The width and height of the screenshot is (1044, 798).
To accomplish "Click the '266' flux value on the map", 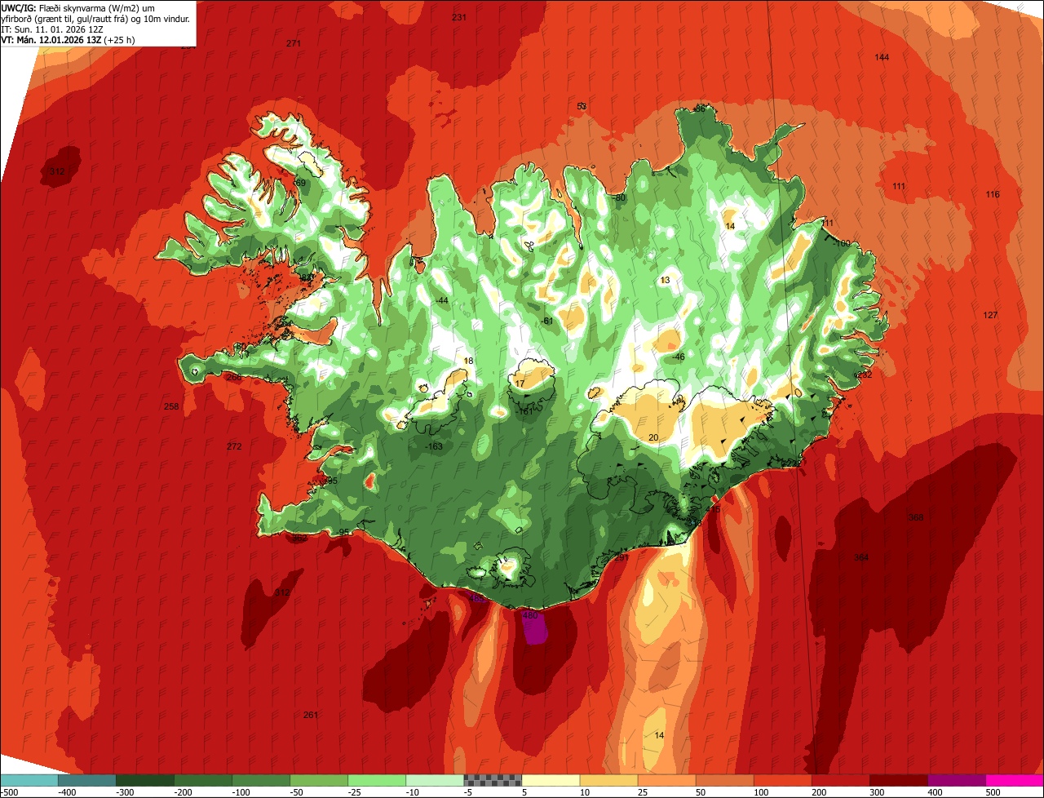I will click(x=234, y=378).
